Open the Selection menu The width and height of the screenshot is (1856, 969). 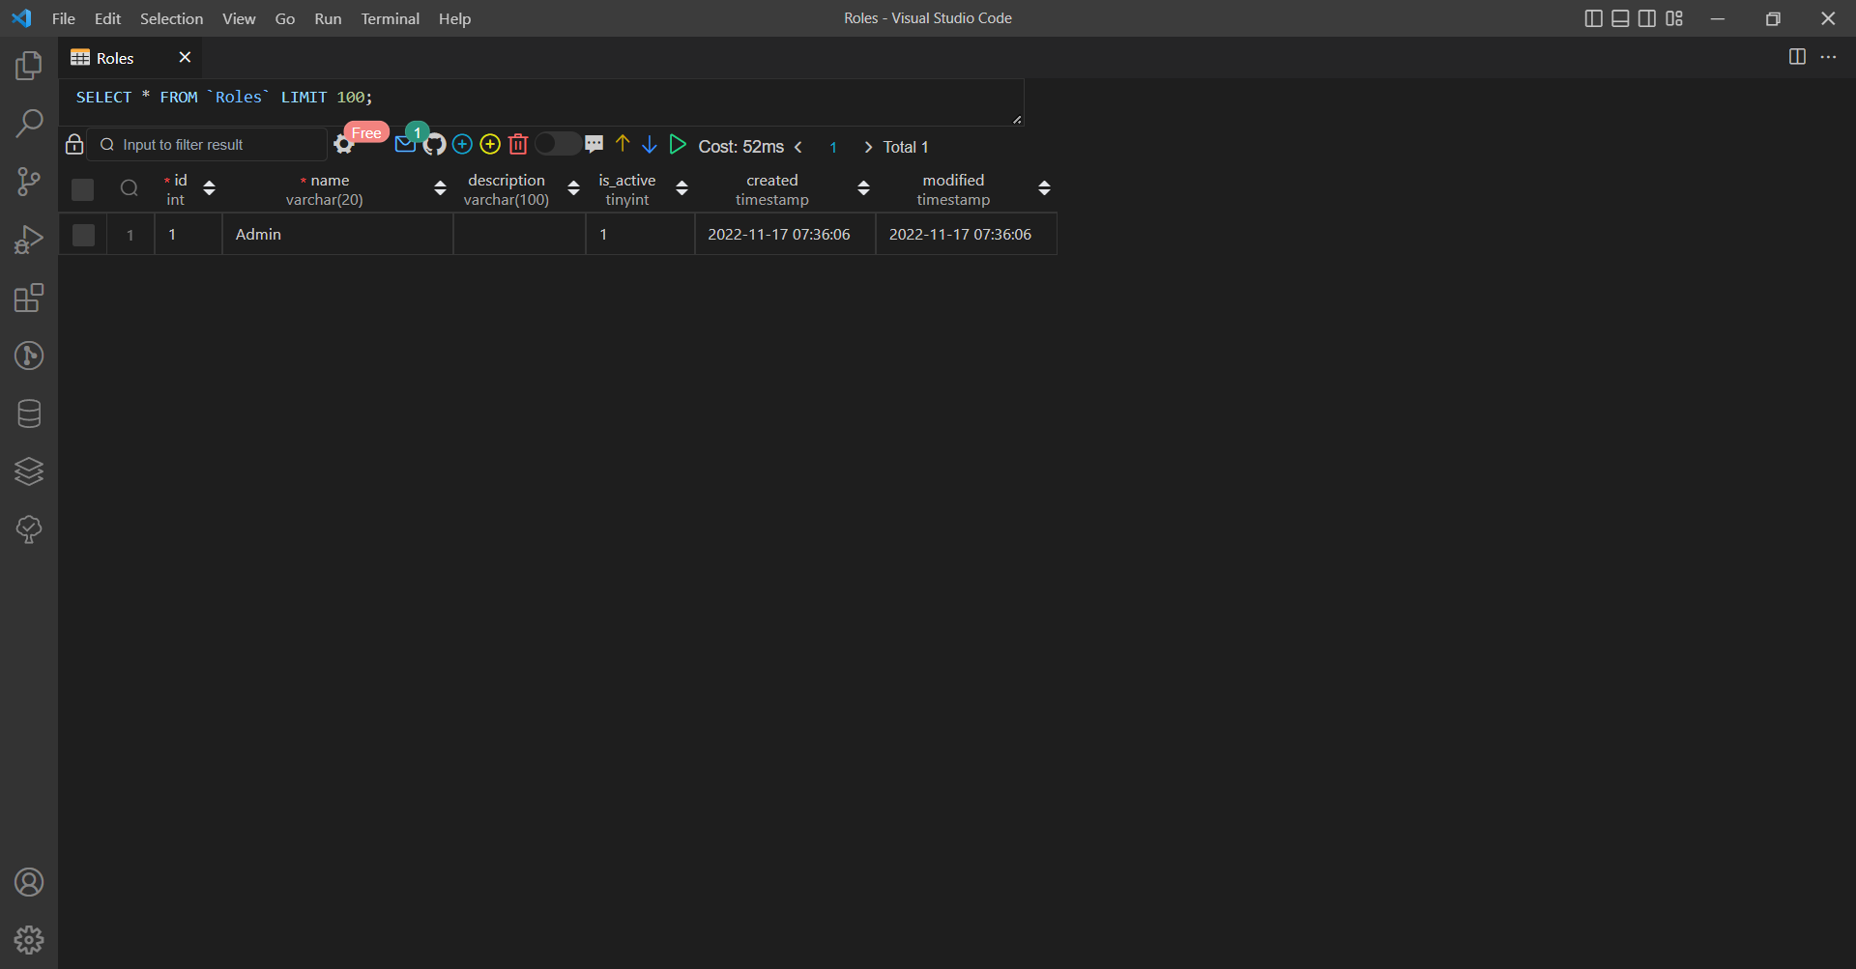pos(171,18)
